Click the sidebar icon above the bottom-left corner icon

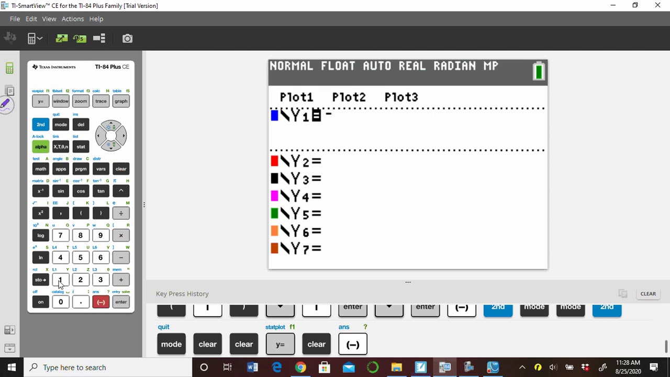9,330
